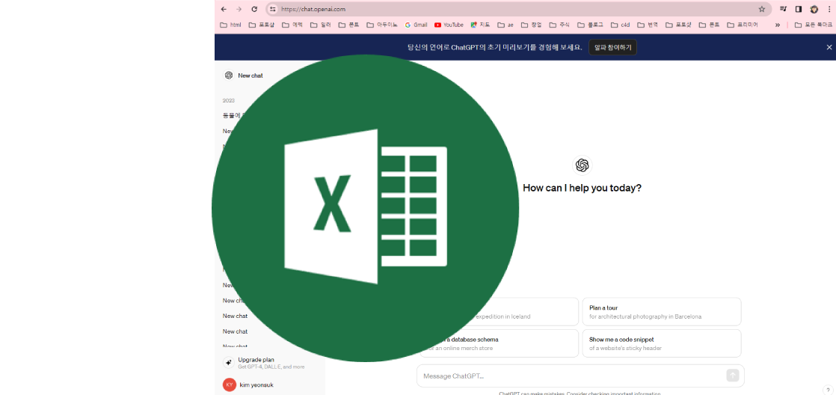Click the 알파 참여하기 button
Image resolution: width=836 pixels, height=395 pixels.
pos(612,47)
